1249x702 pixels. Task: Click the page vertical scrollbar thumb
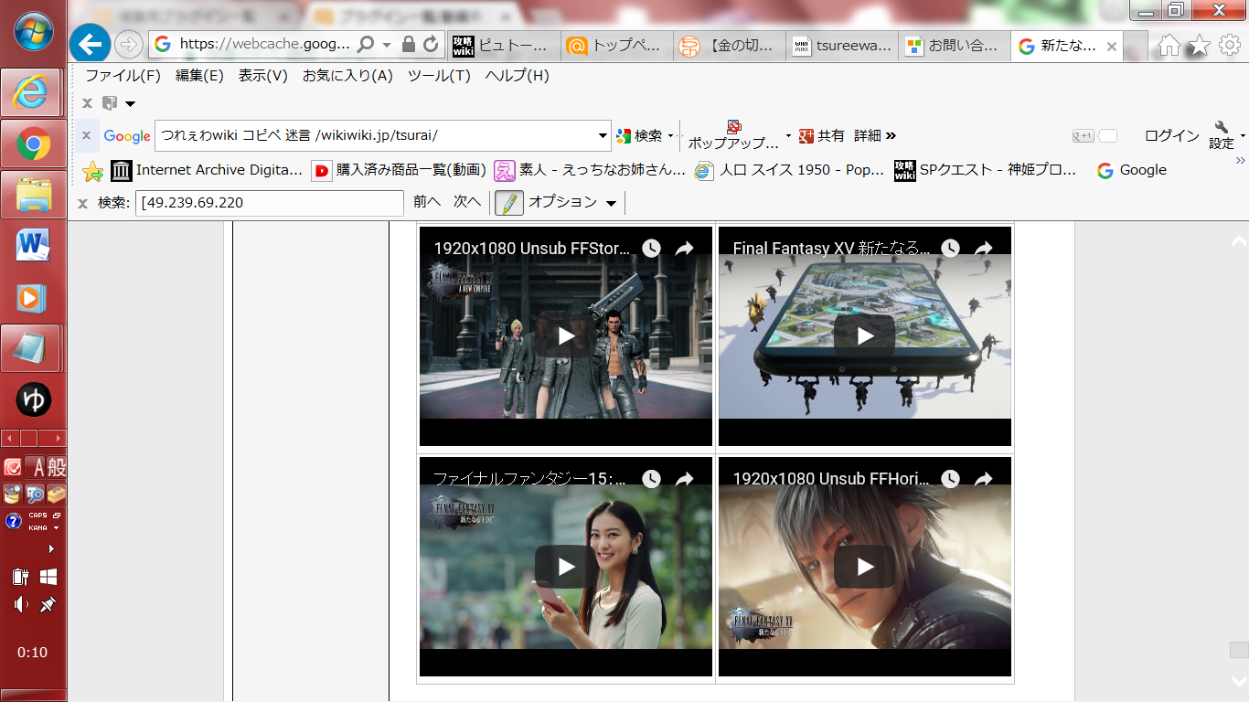(x=1239, y=650)
